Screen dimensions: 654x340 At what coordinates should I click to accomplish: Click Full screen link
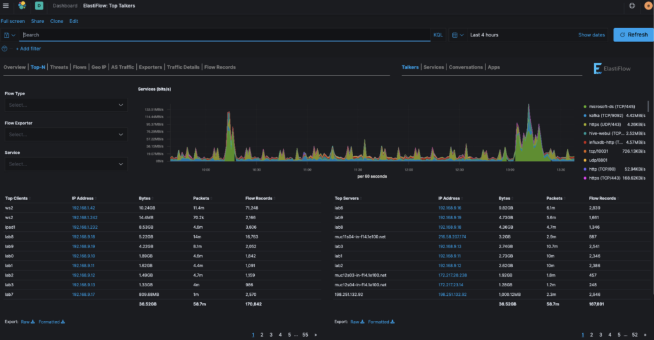(x=13, y=21)
